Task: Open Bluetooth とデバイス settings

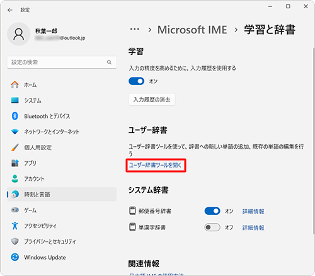Action: tap(62, 116)
